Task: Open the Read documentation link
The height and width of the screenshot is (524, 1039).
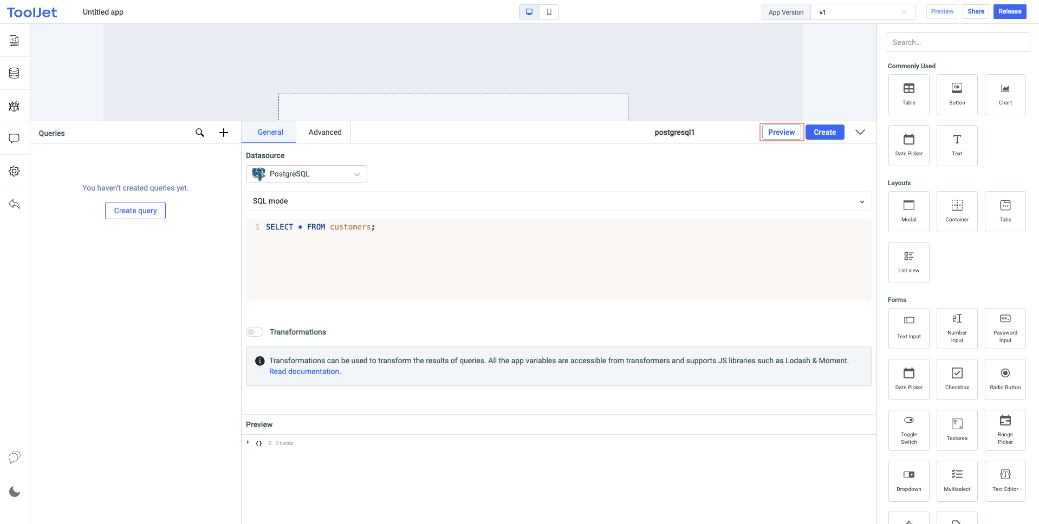Action: point(304,371)
